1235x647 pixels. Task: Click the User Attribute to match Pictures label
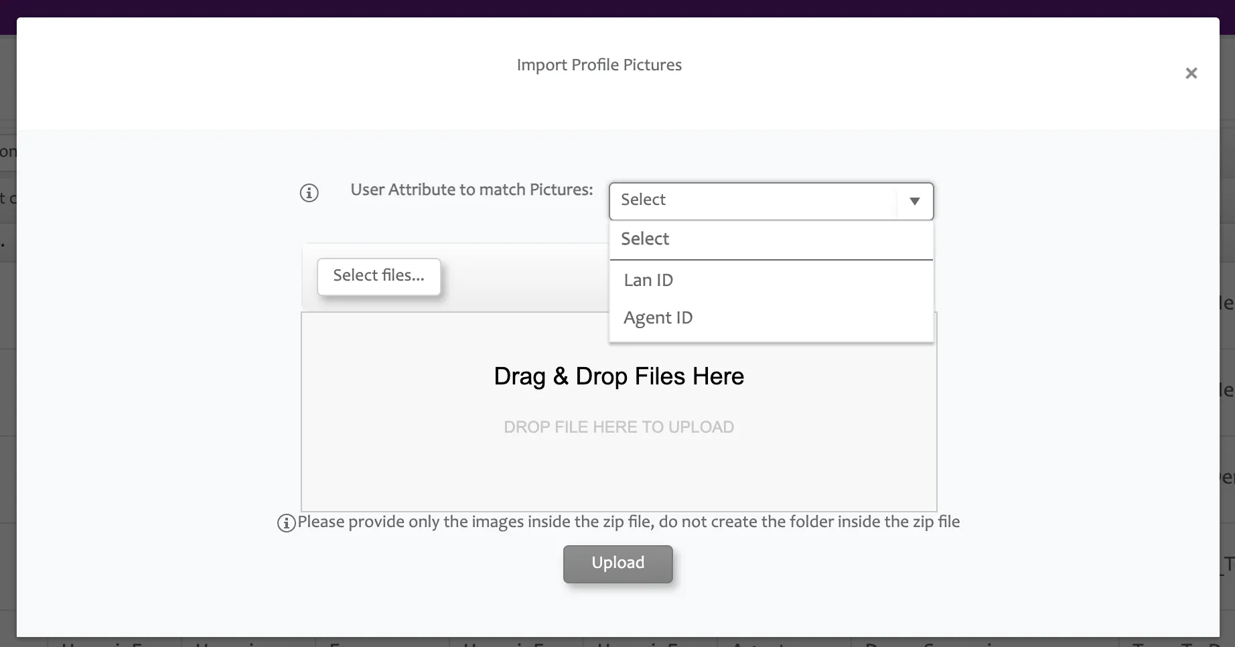pyautogui.click(x=471, y=190)
